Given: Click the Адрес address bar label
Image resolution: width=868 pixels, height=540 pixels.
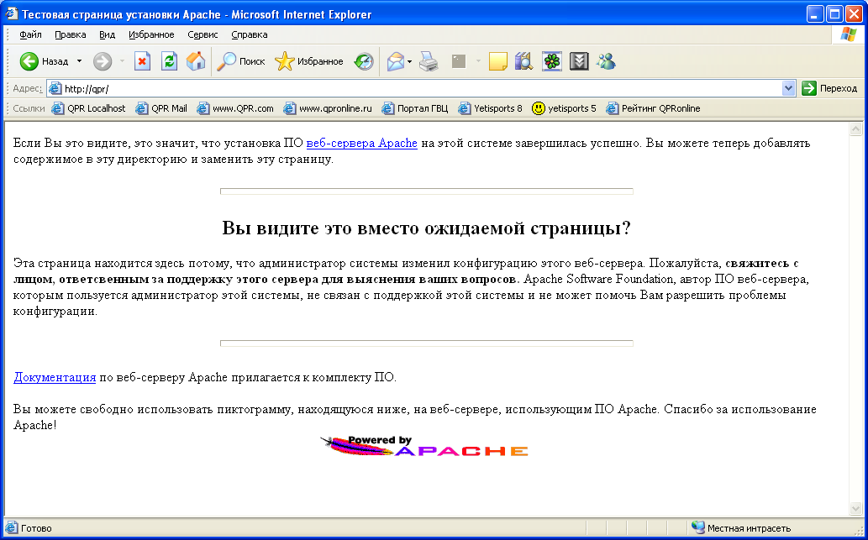Looking at the screenshot, I should 28,88.
